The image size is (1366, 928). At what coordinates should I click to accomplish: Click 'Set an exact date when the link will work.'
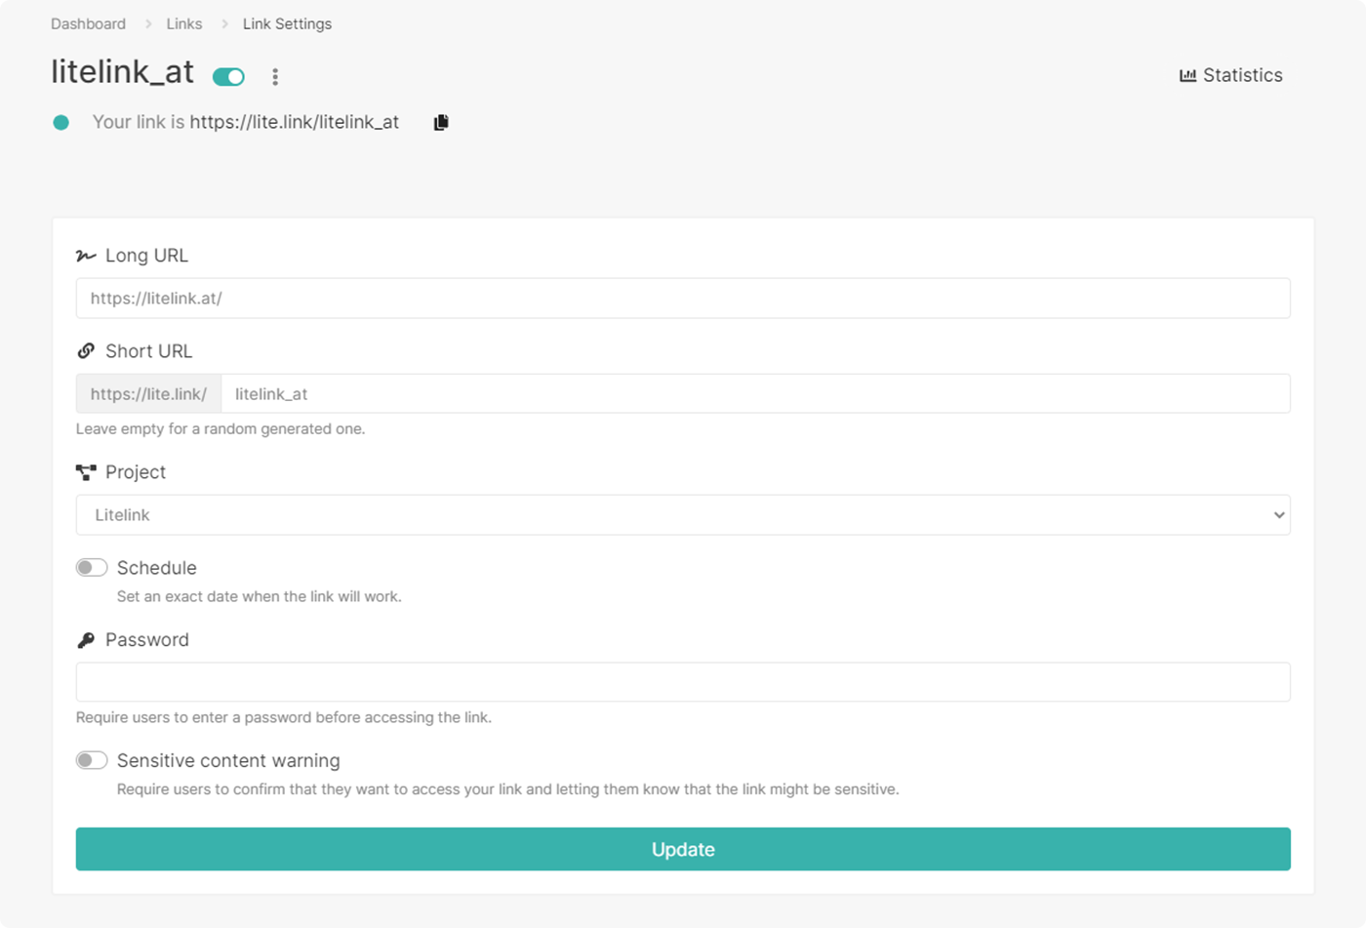(x=259, y=596)
